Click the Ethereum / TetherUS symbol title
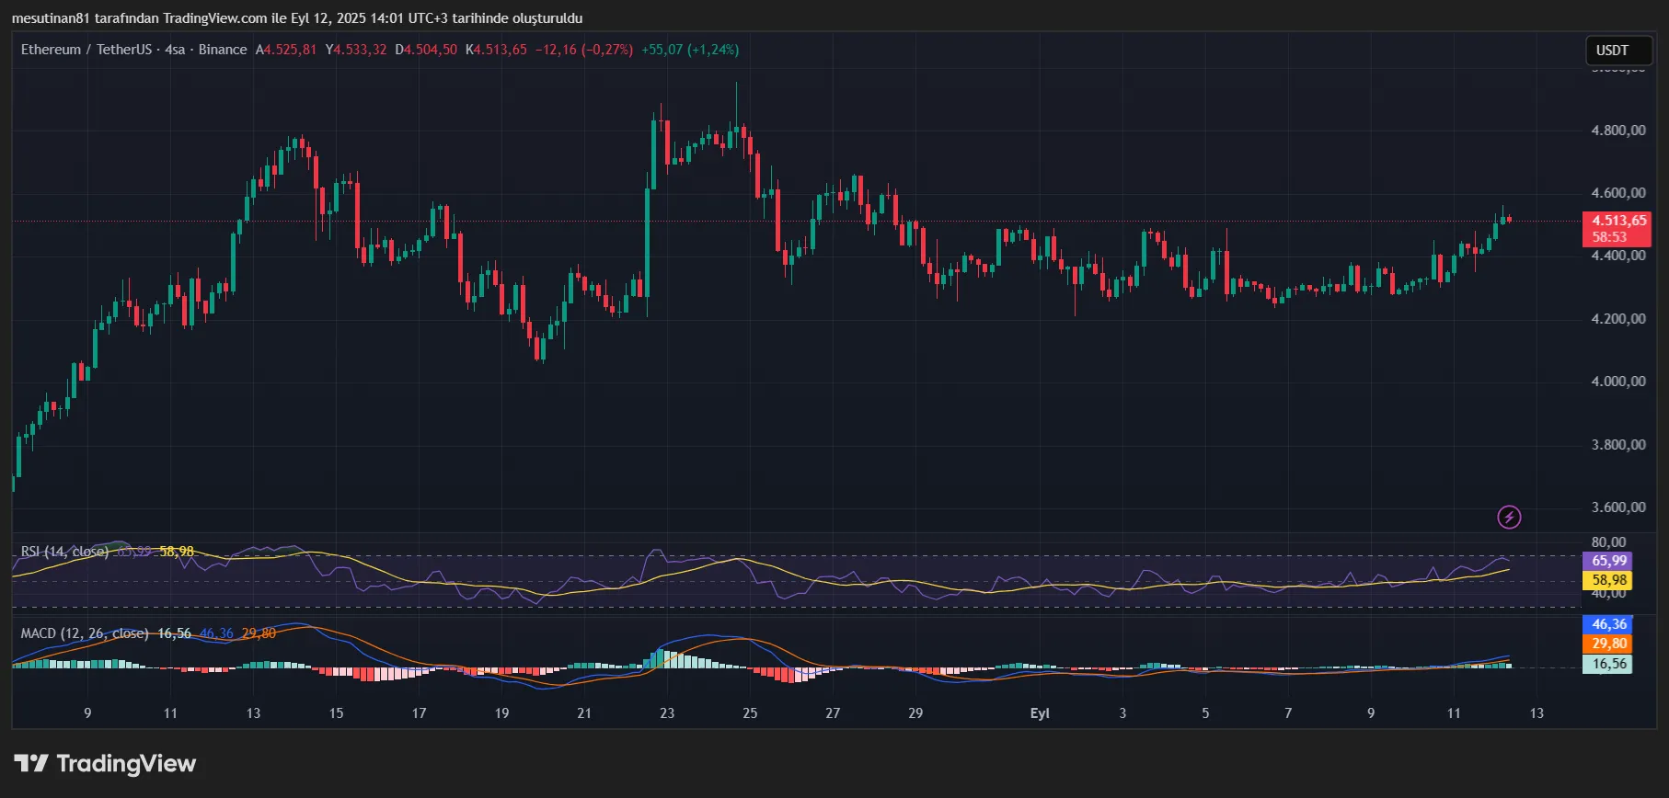The width and height of the screenshot is (1669, 798). [86, 50]
